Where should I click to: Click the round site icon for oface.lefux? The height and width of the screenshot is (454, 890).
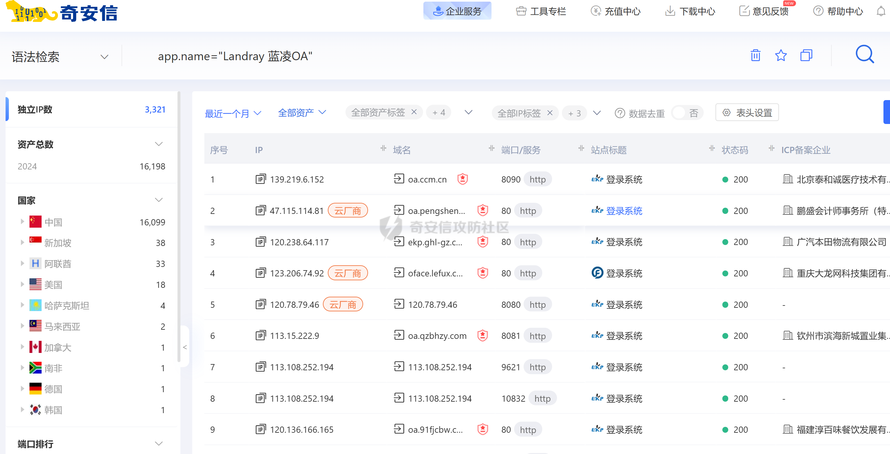[597, 273]
